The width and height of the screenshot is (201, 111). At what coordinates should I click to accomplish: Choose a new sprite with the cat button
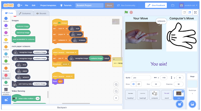179,104
